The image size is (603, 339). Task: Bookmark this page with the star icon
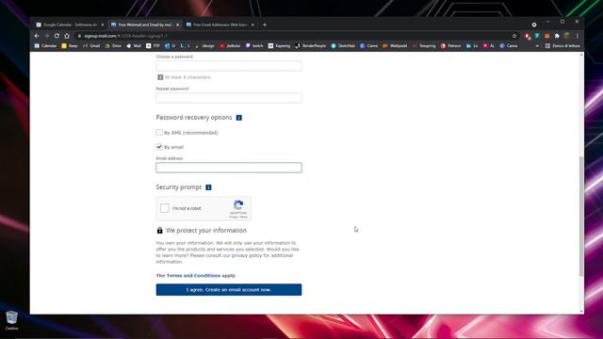point(514,36)
